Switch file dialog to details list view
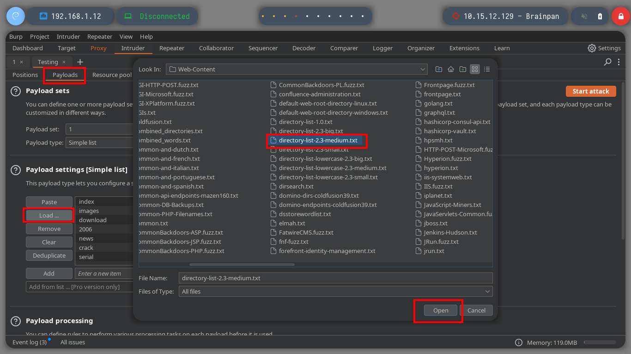This screenshot has height=354, width=631. (487, 69)
